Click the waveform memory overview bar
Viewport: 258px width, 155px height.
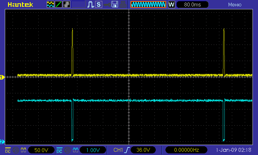coord(148,5)
